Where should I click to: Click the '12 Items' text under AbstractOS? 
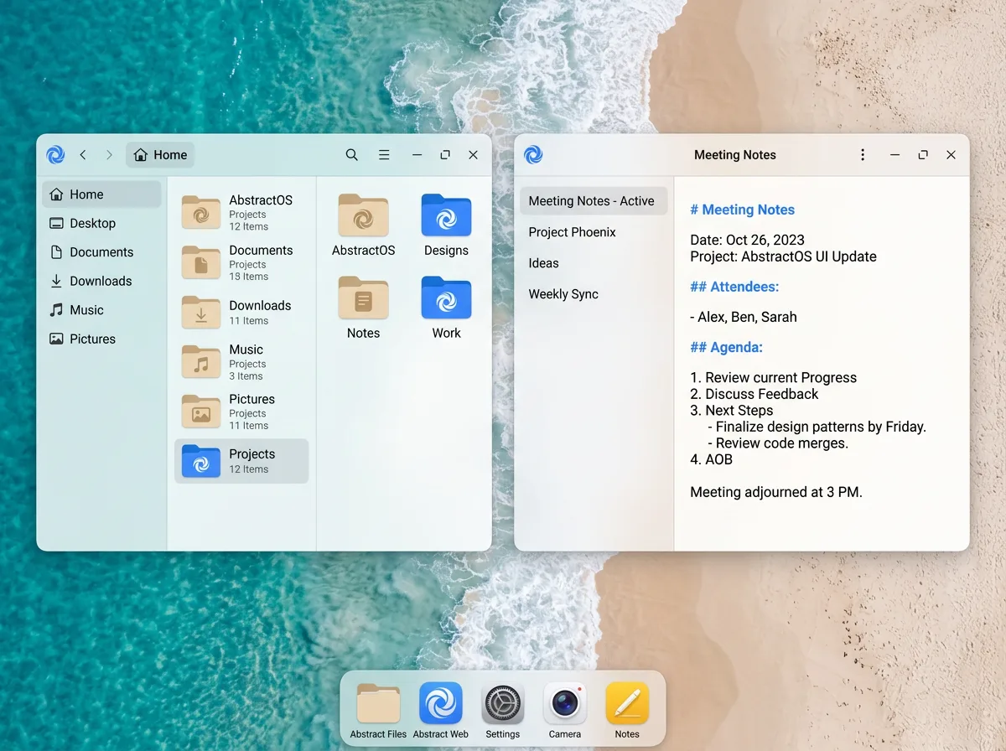coord(249,227)
